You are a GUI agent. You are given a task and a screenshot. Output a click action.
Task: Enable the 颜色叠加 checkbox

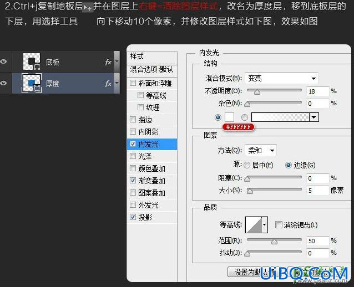tap(133, 168)
